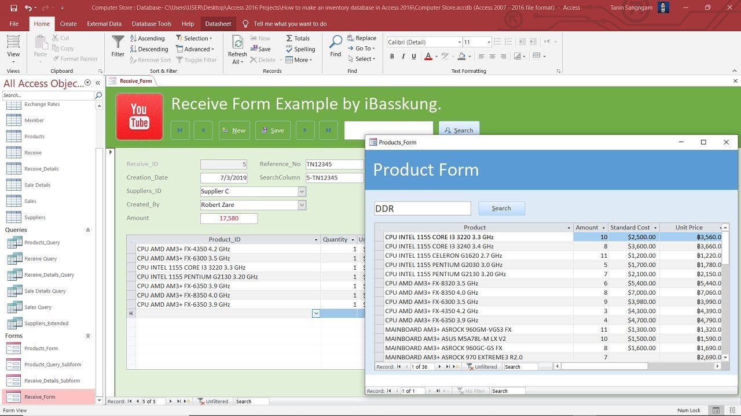
Task: Open the Selection filter dropdown
Action: click(194, 38)
